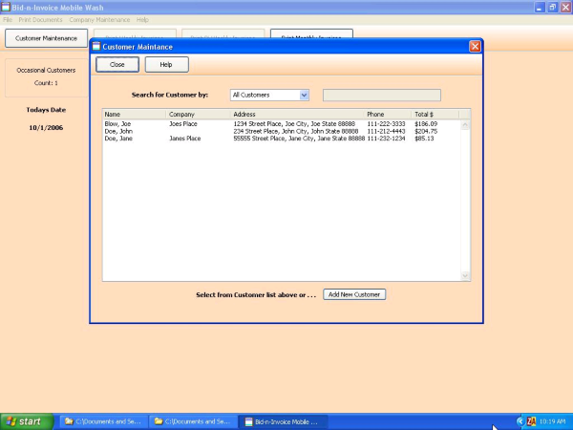
Task: Click the Help button in dialog
Action: [166, 65]
